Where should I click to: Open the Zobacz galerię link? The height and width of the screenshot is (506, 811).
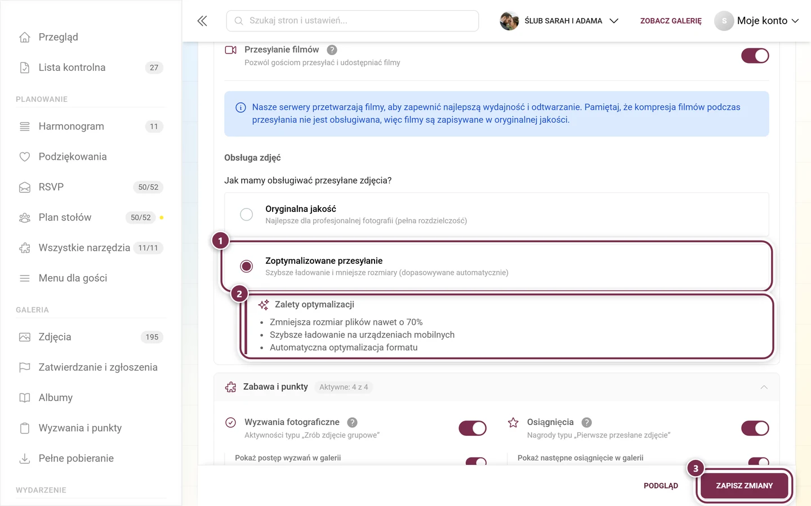tap(671, 21)
